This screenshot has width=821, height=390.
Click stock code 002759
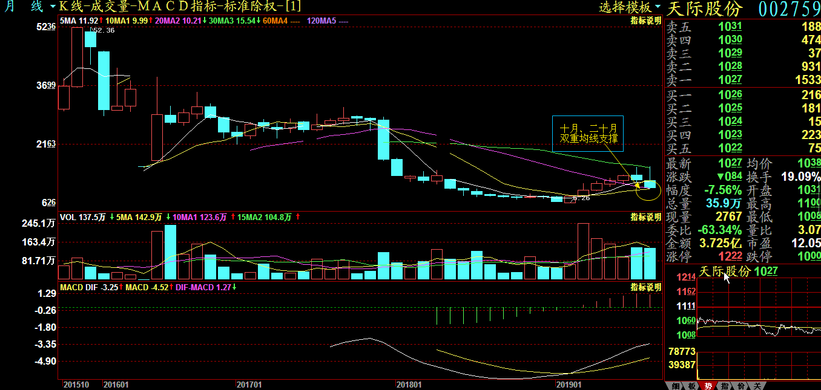(x=790, y=9)
